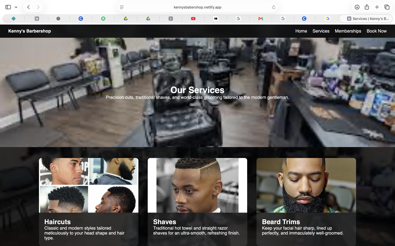Switch to the Gmail tab
Image resolution: width=395 pixels, height=246 pixels.
click(260, 18)
